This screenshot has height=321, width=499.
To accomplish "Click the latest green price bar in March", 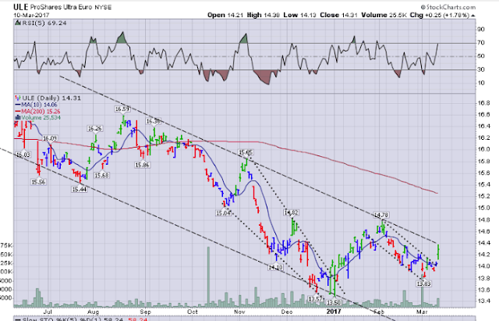I will (x=438, y=251).
